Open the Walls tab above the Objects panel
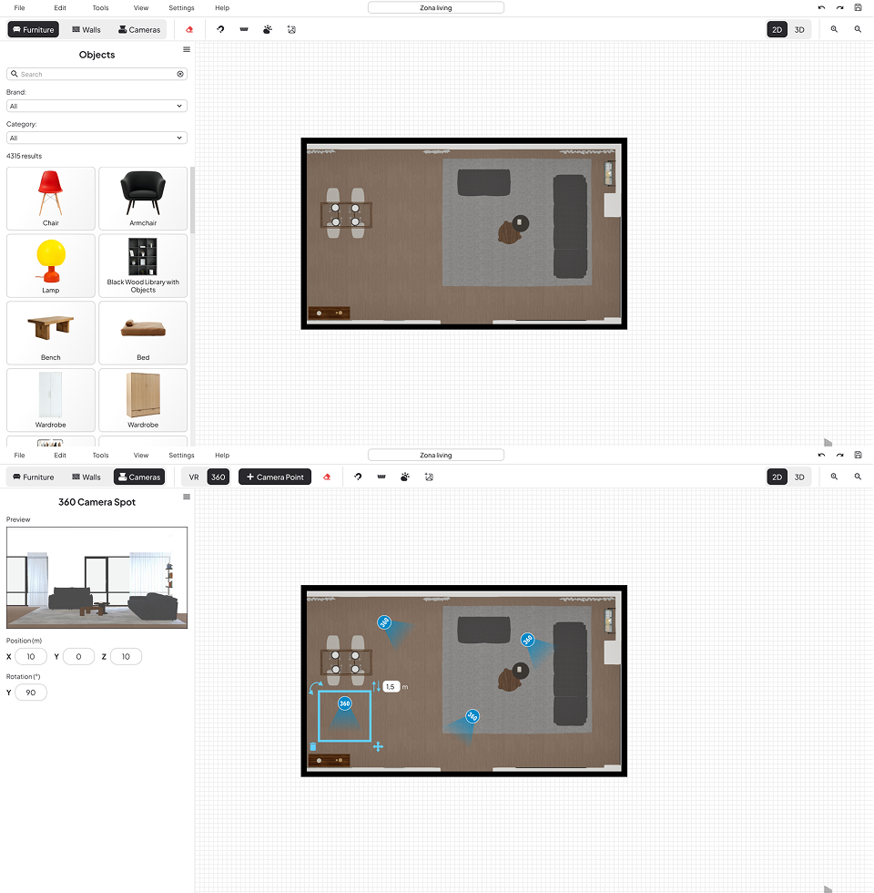This screenshot has width=874, height=893. pos(86,29)
